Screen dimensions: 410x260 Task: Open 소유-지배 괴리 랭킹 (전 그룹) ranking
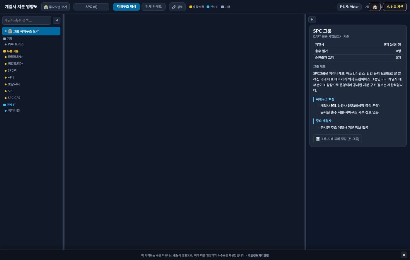click(x=337, y=139)
